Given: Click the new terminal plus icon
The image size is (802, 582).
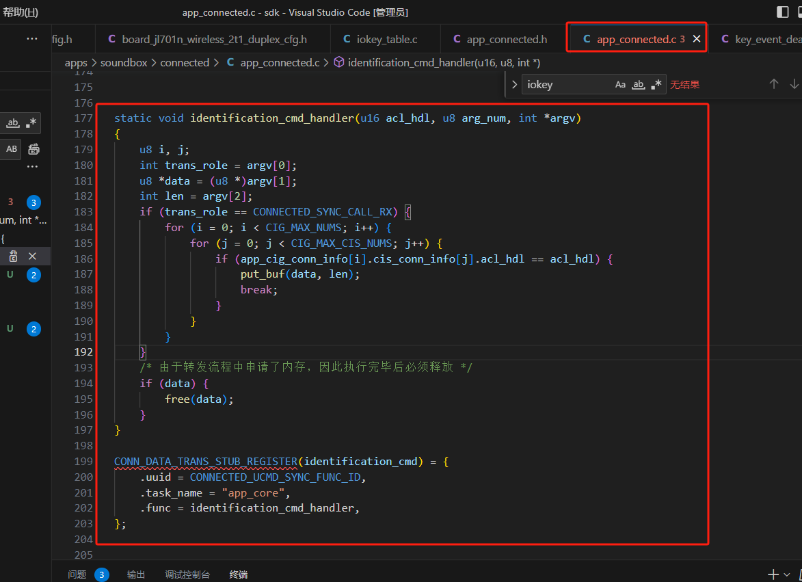Looking at the screenshot, I should click(773, 574).
